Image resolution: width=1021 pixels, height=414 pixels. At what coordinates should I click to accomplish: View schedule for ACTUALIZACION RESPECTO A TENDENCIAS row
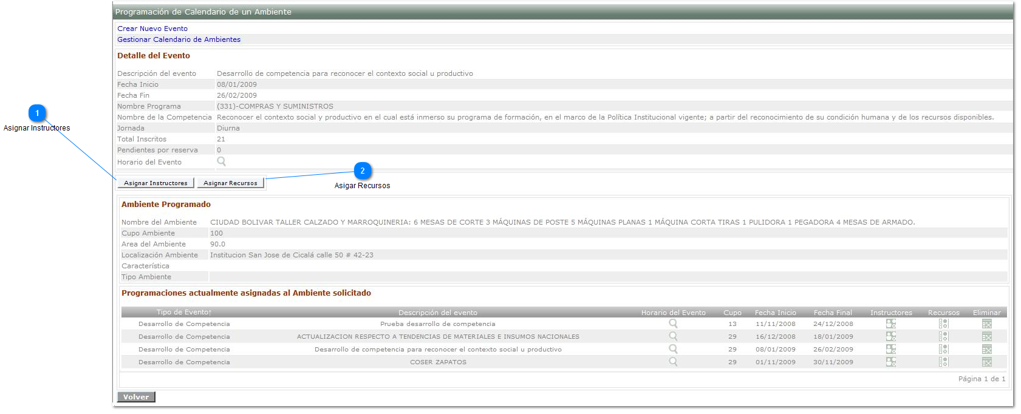tap(673, 336)
